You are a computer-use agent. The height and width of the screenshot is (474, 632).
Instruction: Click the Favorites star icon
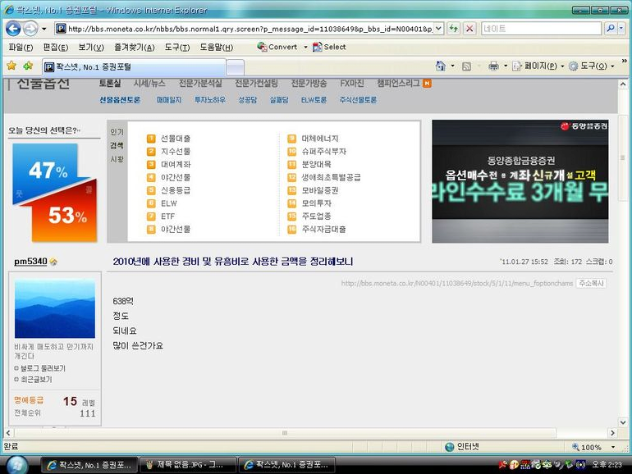(11, 66)
